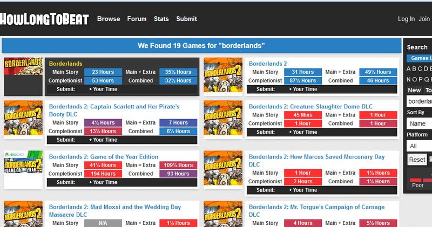Click Captain Scarlett DLC 13½ Hours cell
Viewport: 432px width, 227px height.
(103, 131)
